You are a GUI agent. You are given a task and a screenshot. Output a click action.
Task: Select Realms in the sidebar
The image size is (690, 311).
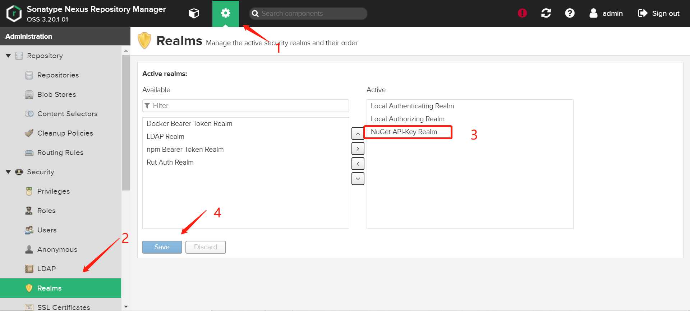pyautogui.click(x=60, y=288)
